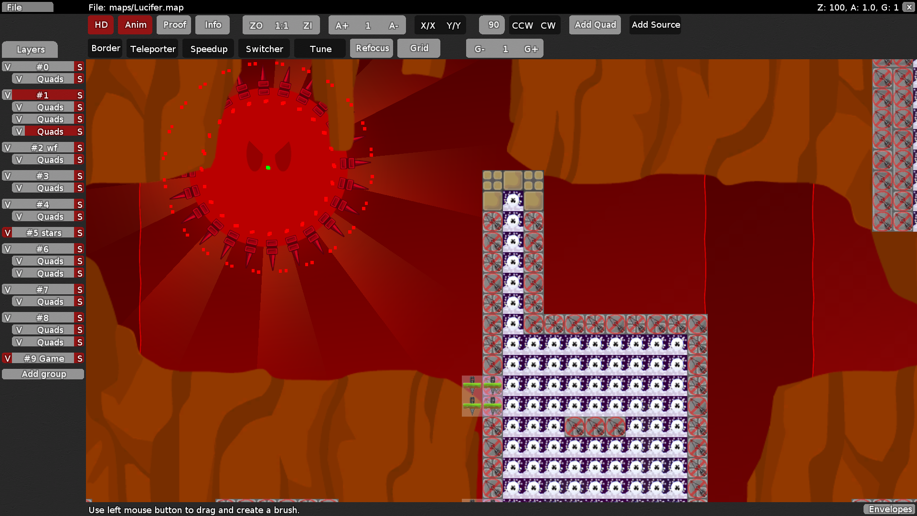Zoom in with the ZI control
Screen dimensions: 917x516
[308, 25]
